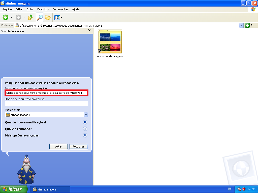
Task: Expand Qual é o tamanho section
Action: [x=85, y=129]
